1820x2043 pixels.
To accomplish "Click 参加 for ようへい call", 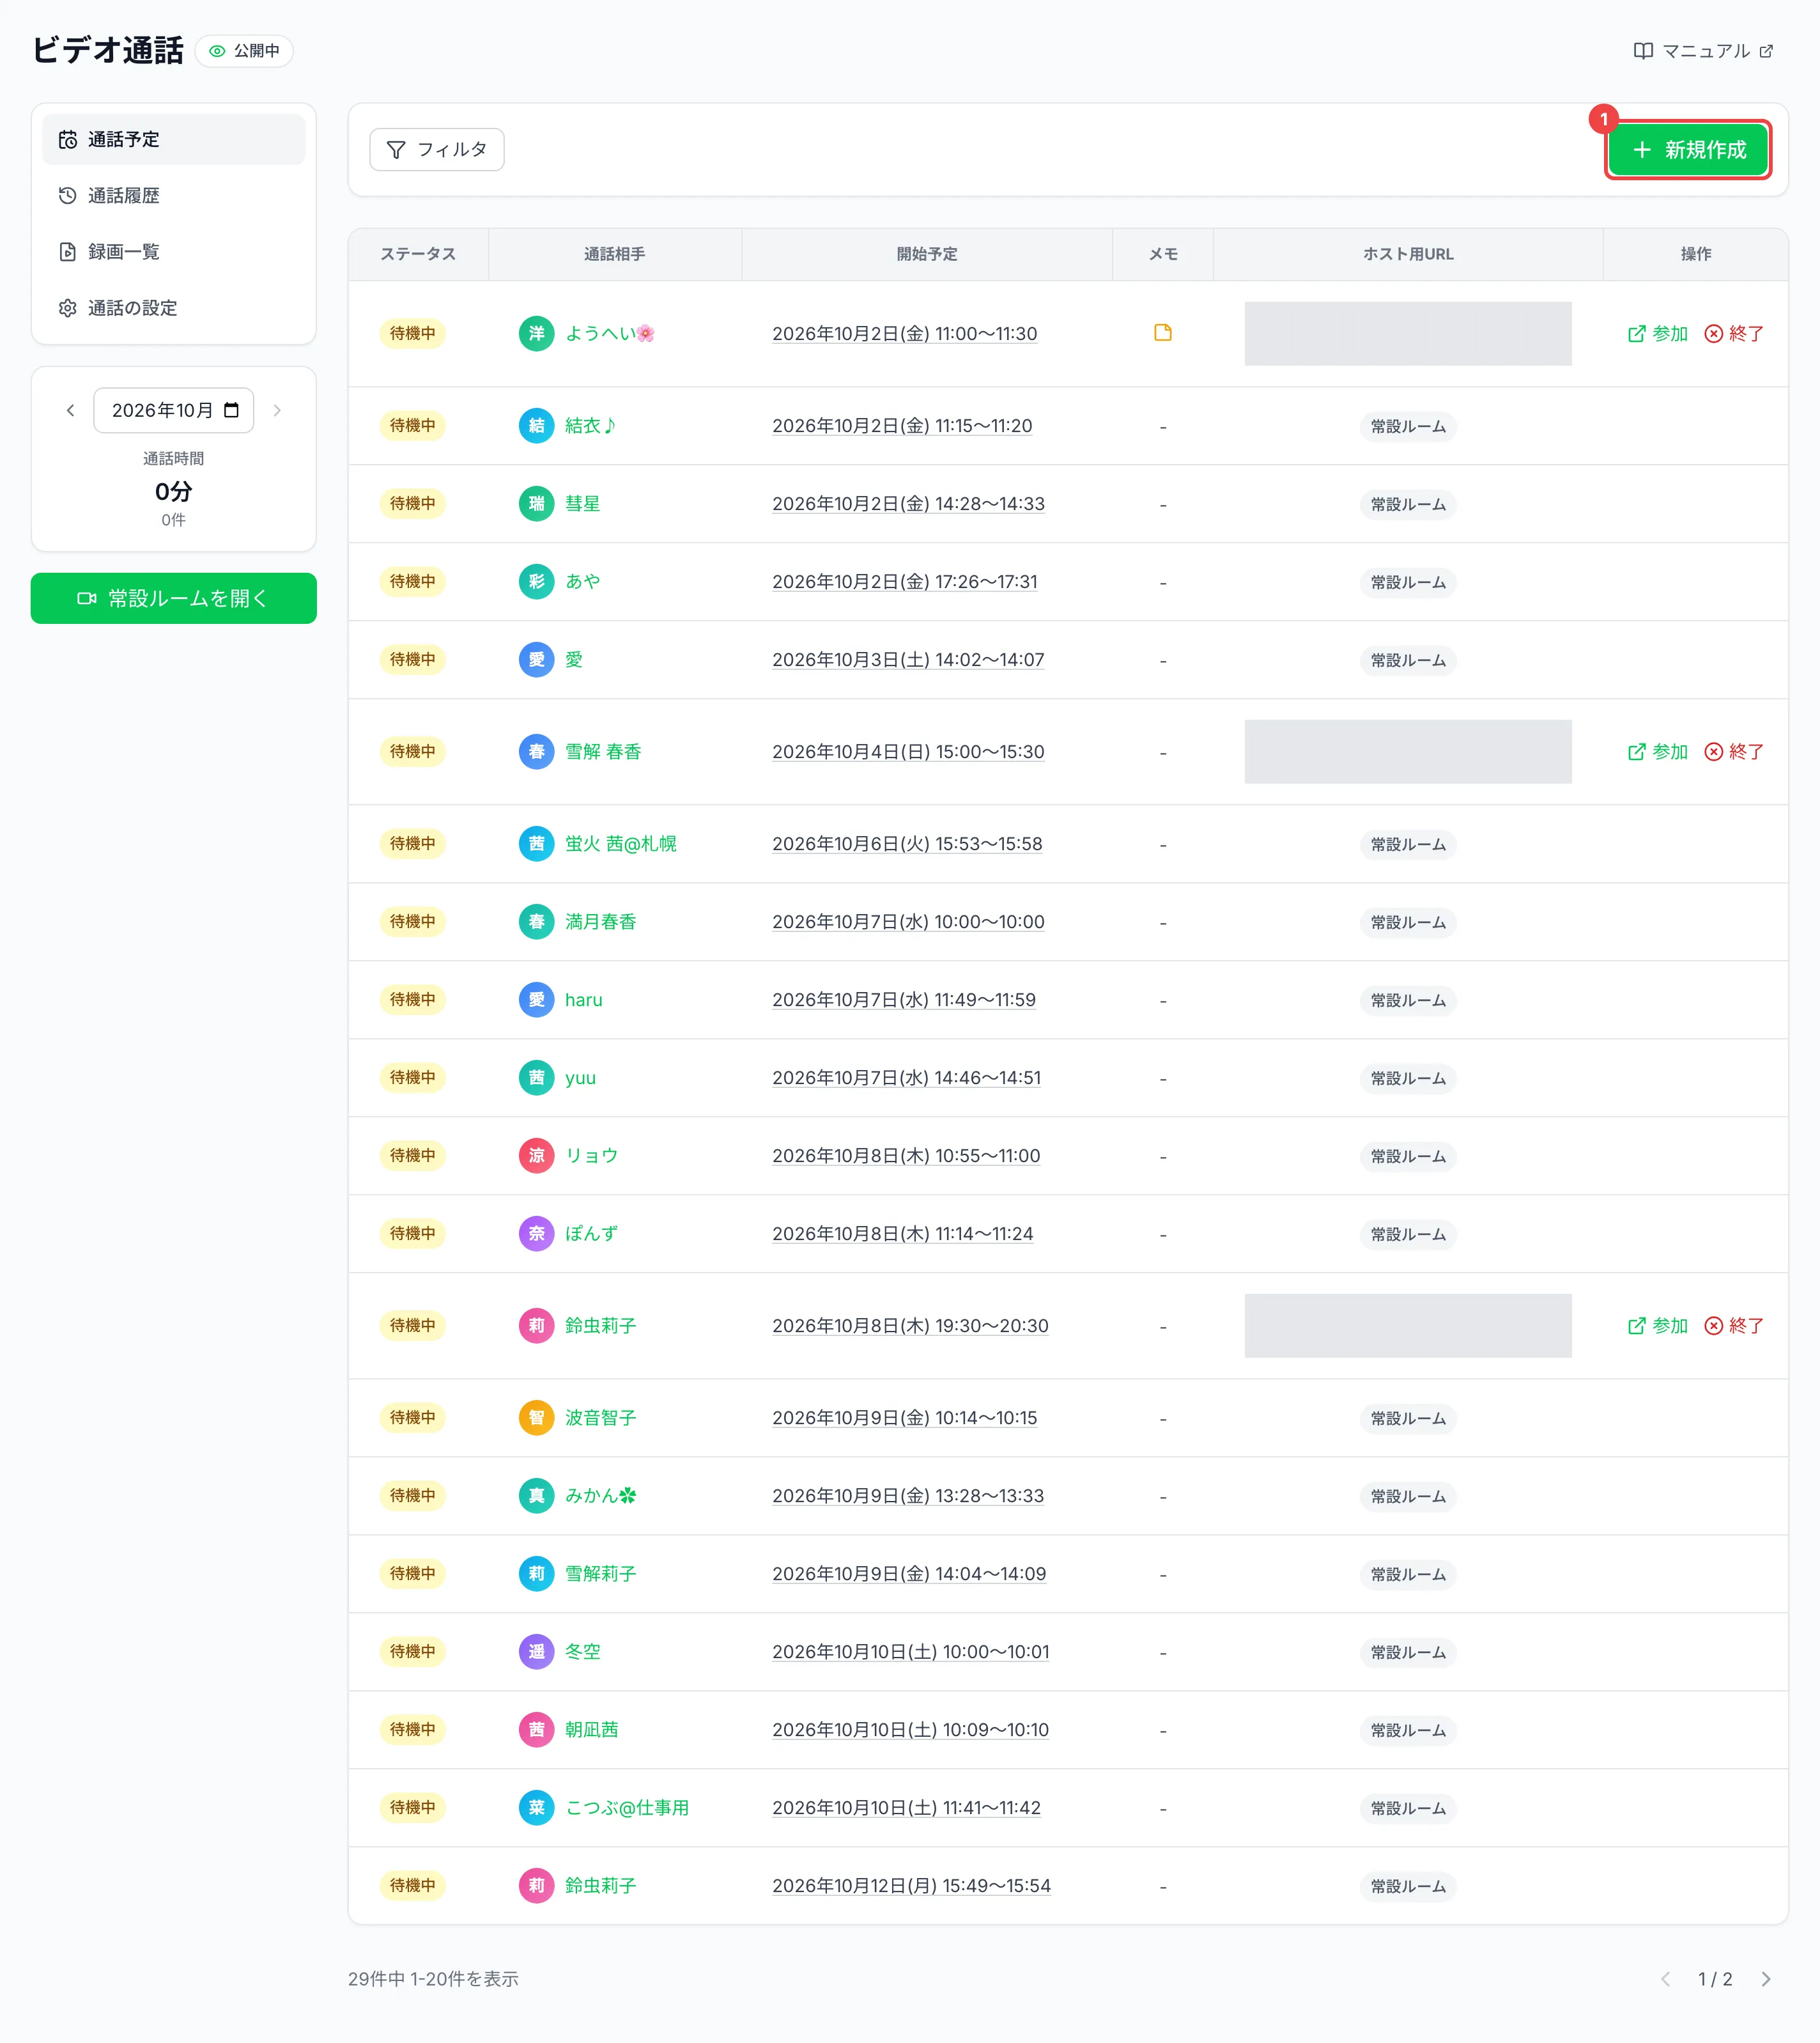I will 1657,334.
